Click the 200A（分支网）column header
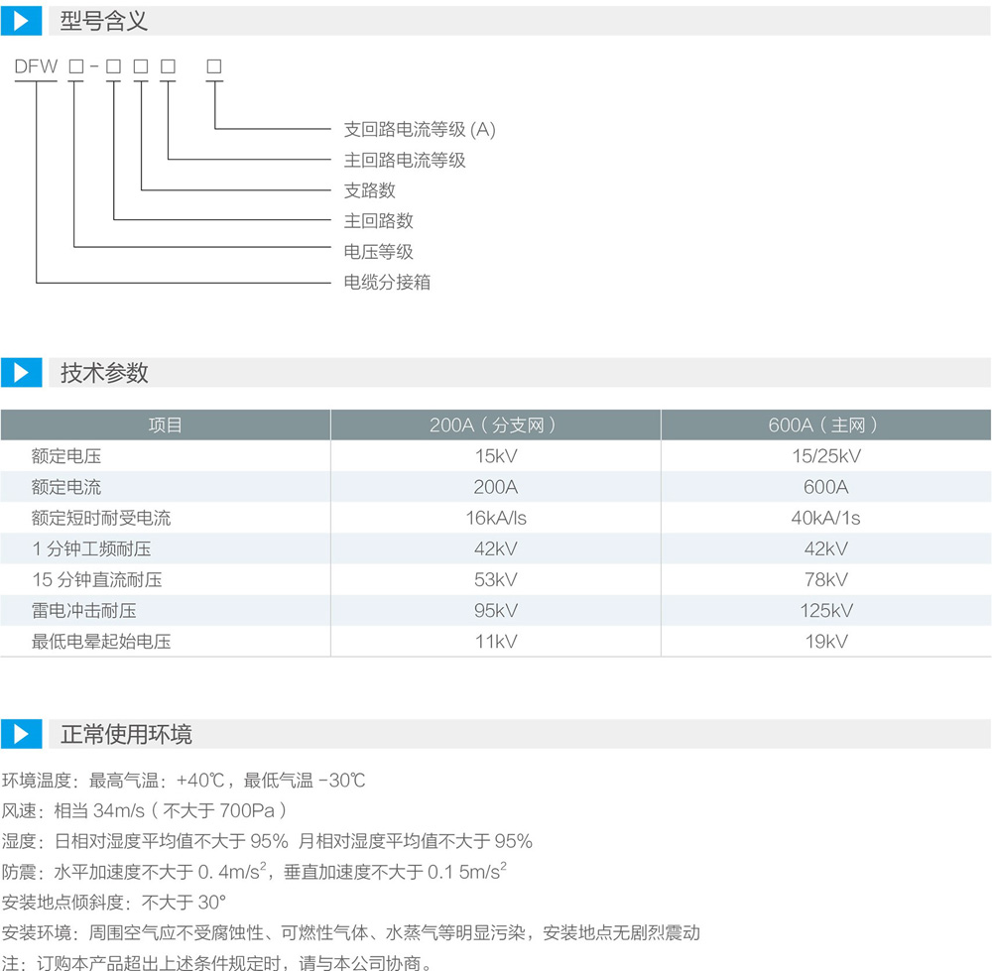 click(495, 425)
